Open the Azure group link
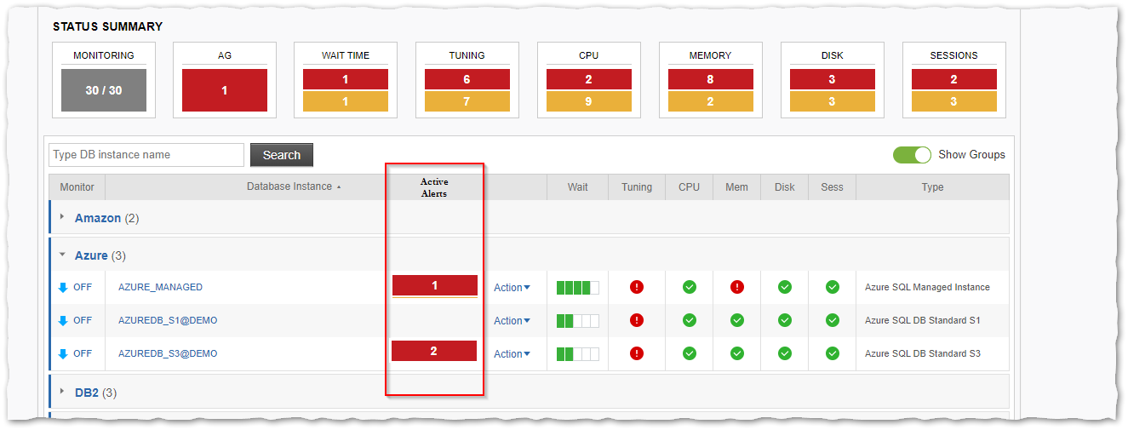Image resolution: width=1128 pixels, height=430 pixels. click(91, 255)
